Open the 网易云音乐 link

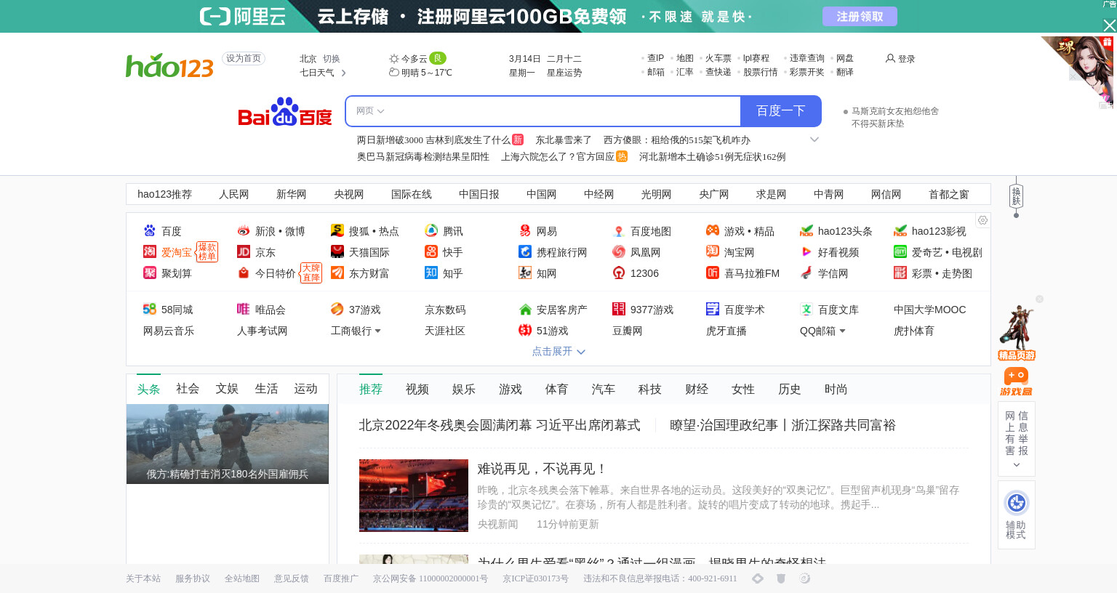pyautogui.click(x=169, y=331)
